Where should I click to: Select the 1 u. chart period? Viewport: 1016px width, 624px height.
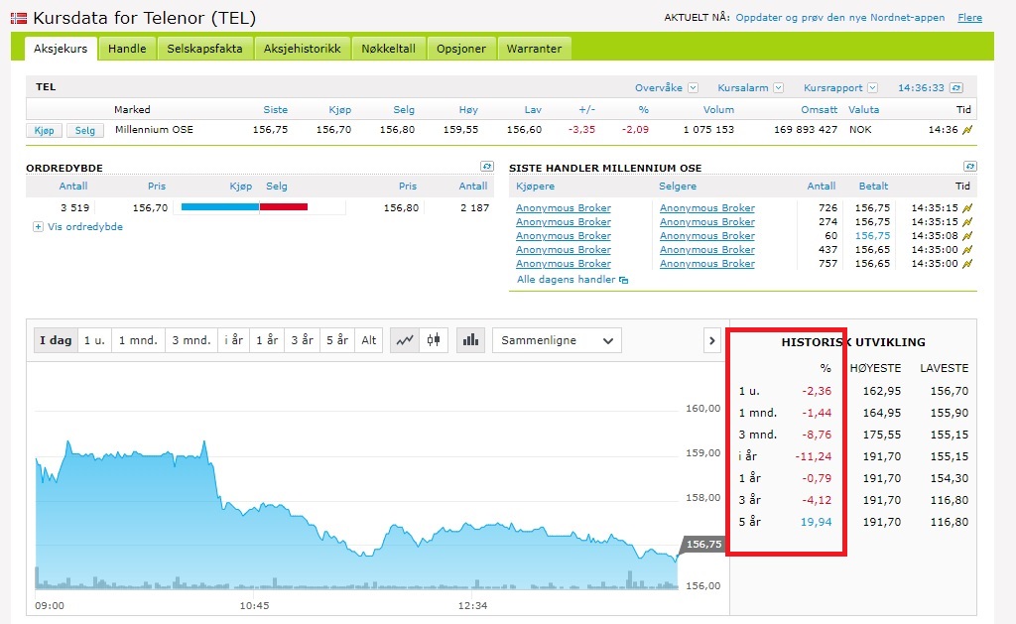pos(94,340)
